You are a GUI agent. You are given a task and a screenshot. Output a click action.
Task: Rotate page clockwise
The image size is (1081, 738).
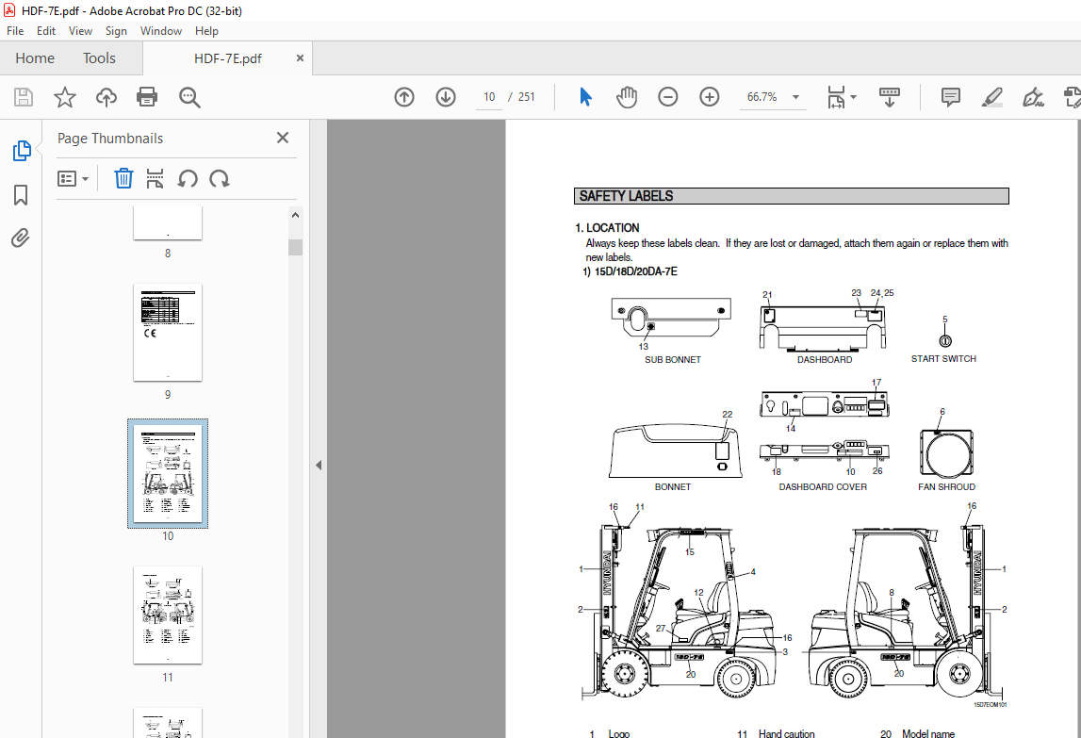click(220, 179)
